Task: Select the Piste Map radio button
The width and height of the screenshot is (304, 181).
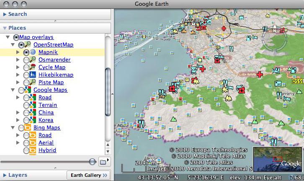Action: tap(26, 83)
